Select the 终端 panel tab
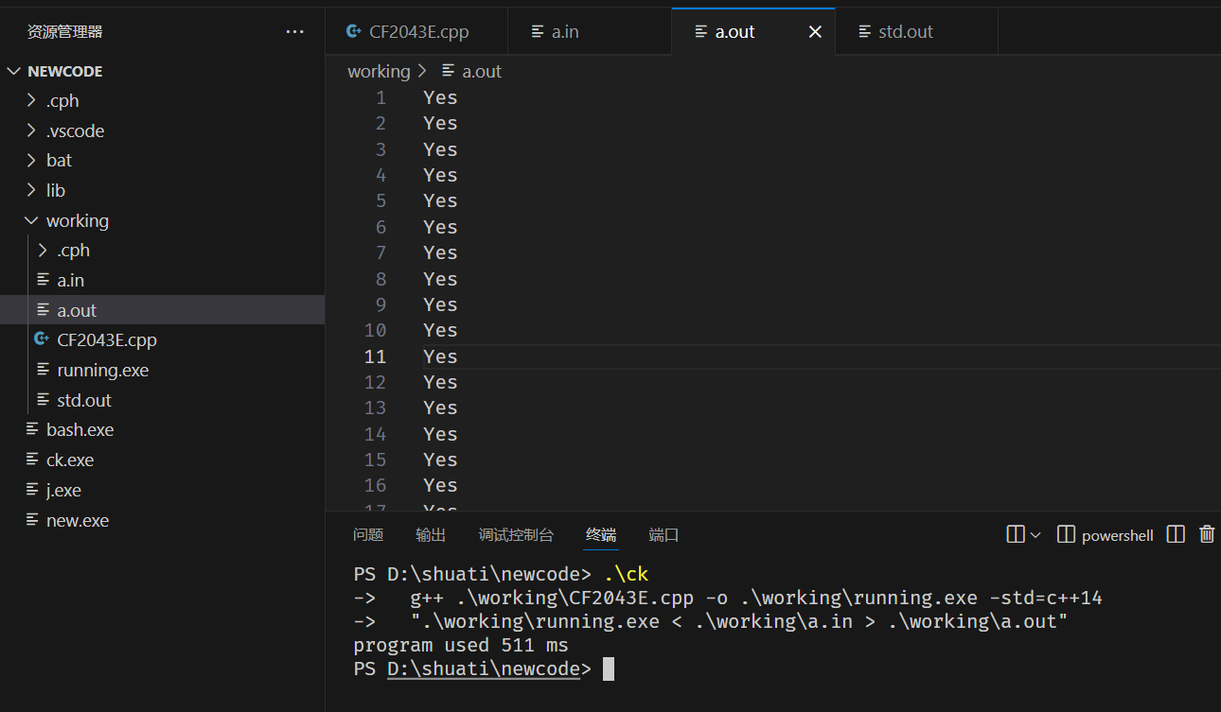 601,535
